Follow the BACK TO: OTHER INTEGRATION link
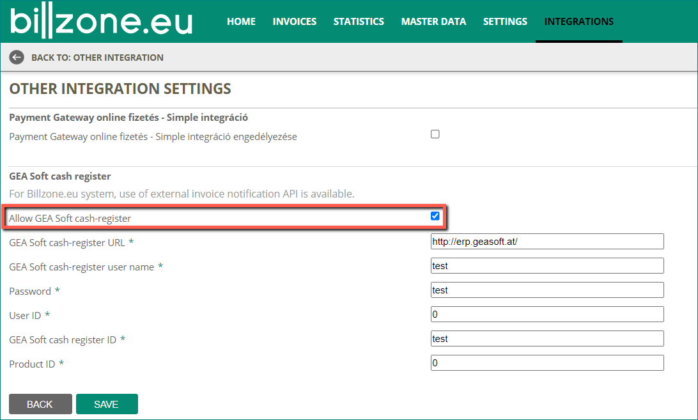The height and width of the screenshot is (420, 698). point(97,58)
